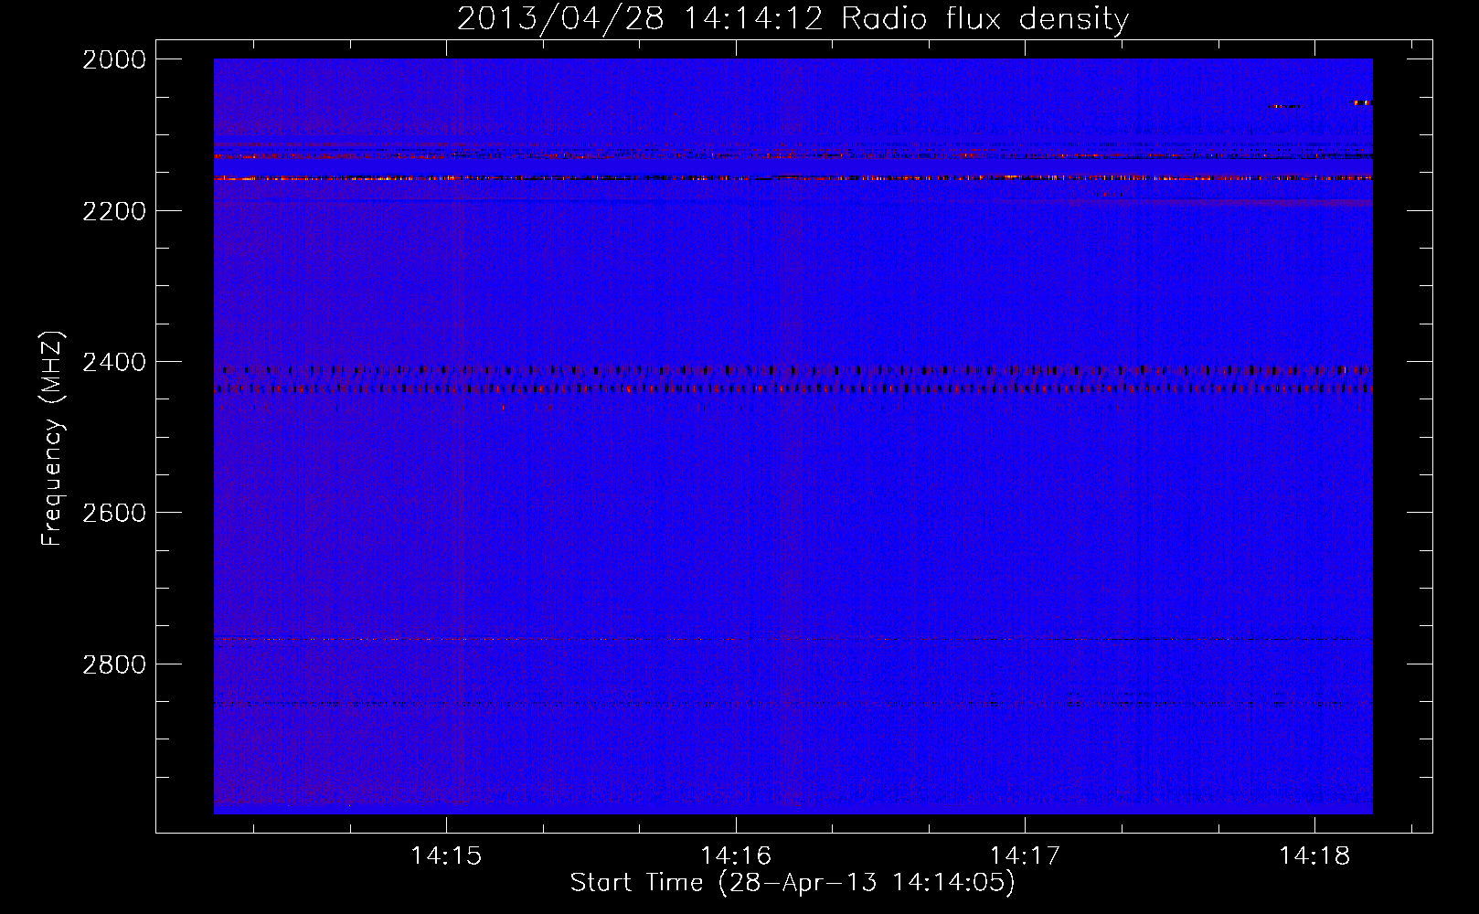Click the "Start Time" x-axis label
Screen dimensions: 1479x914
[792, 882]
